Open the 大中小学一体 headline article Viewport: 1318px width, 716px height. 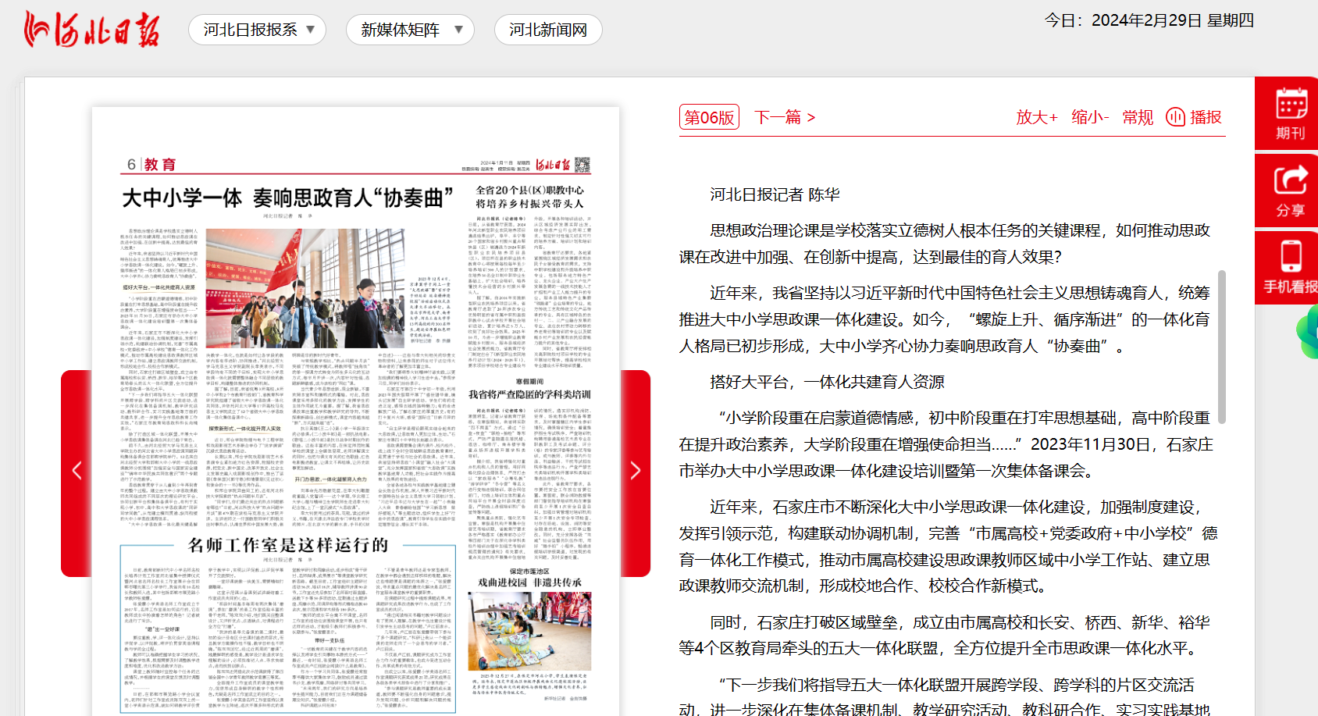(x=287, y=198)
